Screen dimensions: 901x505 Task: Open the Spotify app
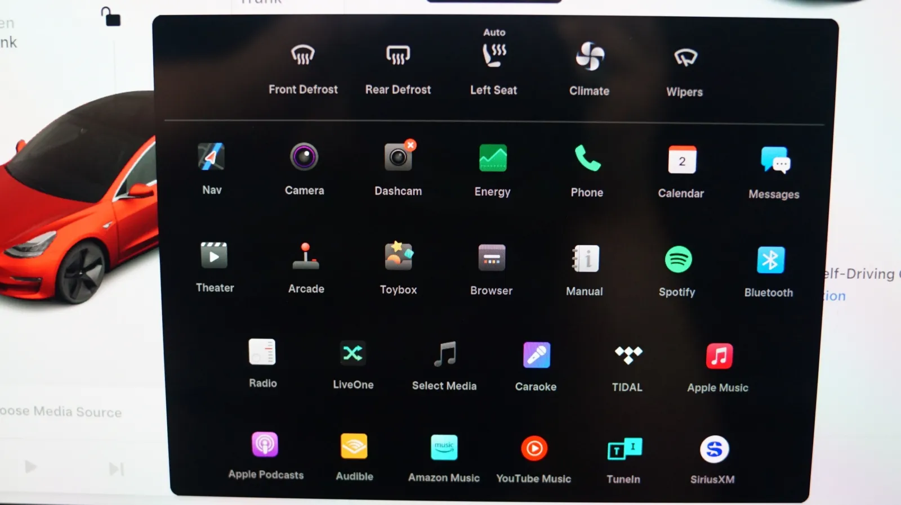(678, 260)
